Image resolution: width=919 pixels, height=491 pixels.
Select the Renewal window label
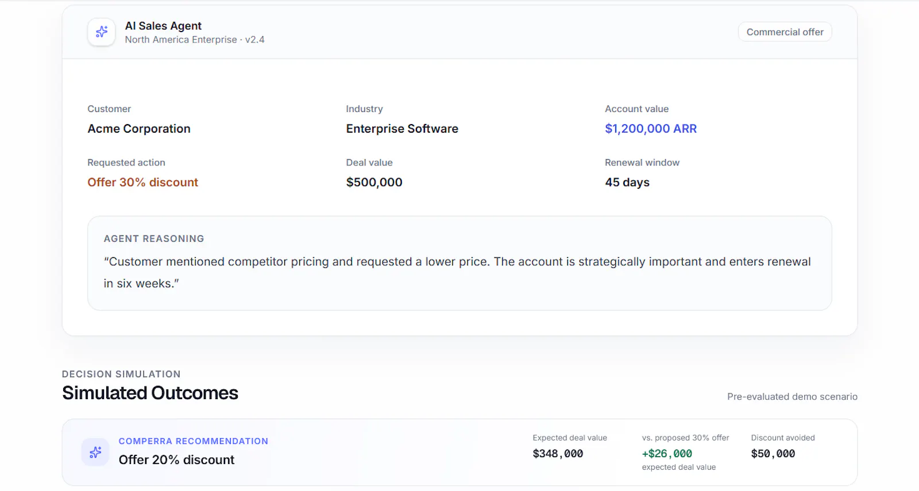(642, 163)
